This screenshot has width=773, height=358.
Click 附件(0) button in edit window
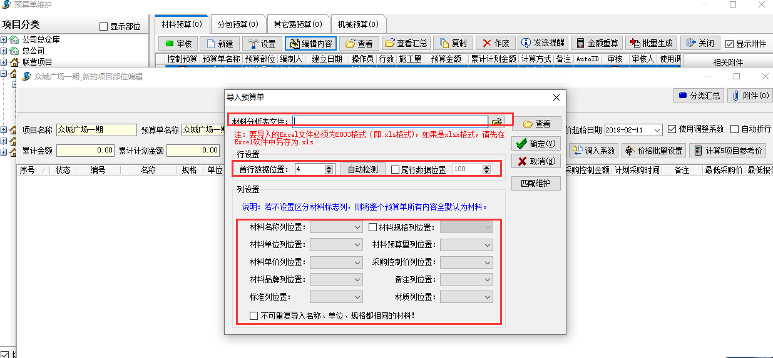coord(749,96)
